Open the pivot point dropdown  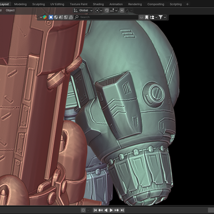(x=99, y=10)
